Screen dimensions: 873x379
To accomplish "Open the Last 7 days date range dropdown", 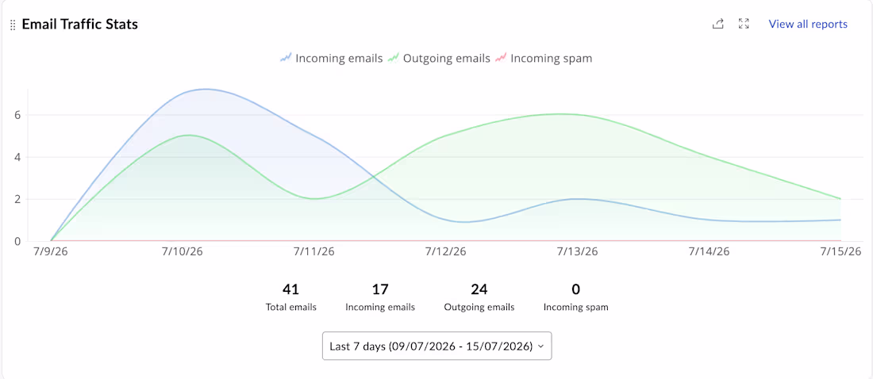I will tap(437, 346).
